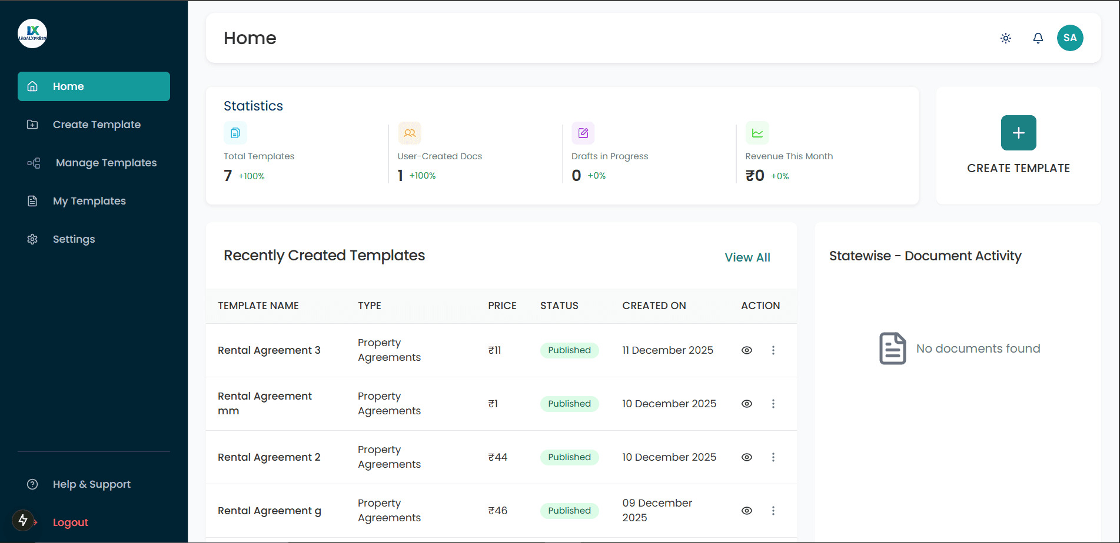This screenshot has width=1120, height=543.
Task: Click the plus icon on the Create Template card
Action: point(1018,133)
